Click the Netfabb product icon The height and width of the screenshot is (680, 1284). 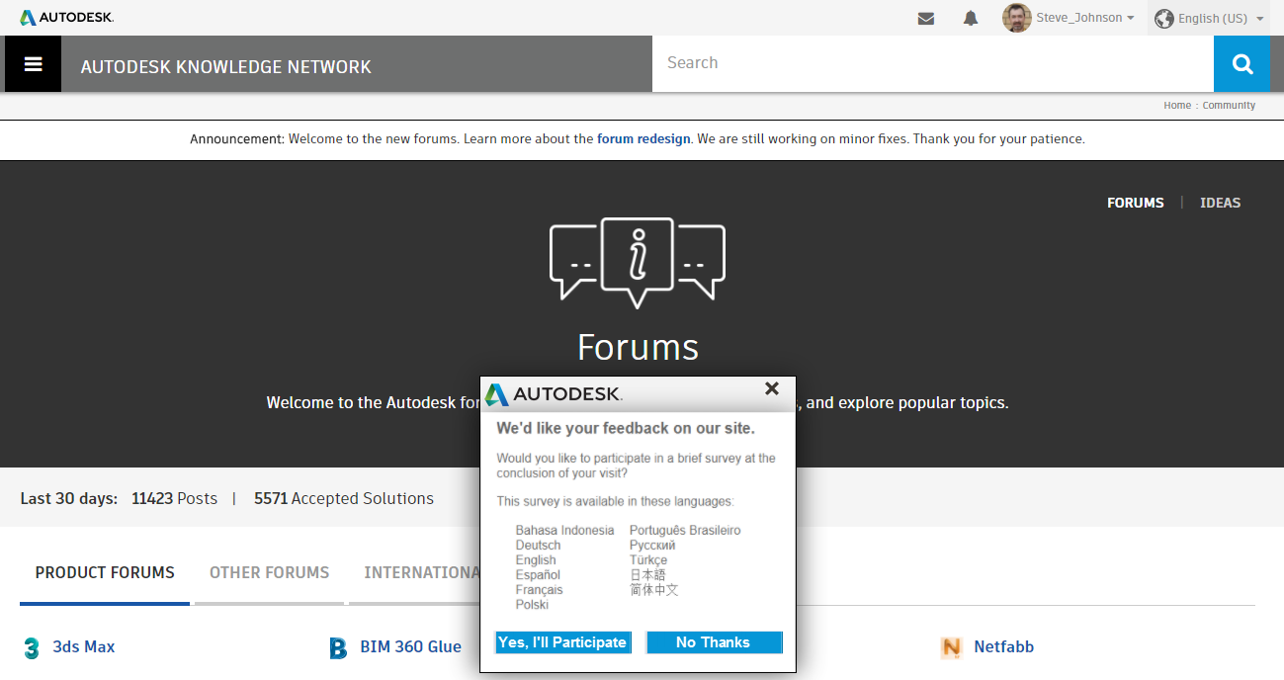(951, 648)
